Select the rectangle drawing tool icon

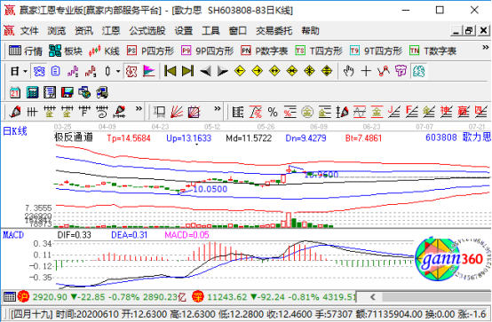click(159, 112)
